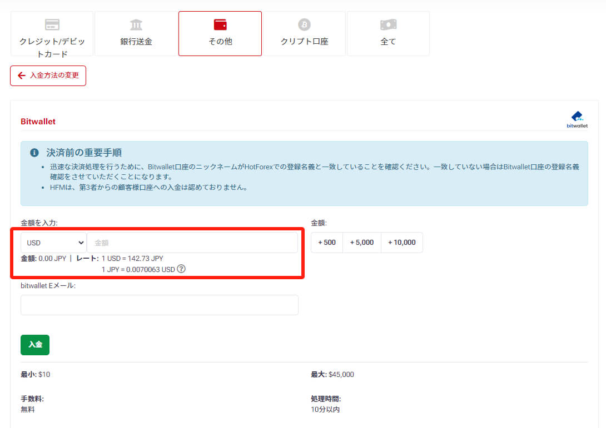Click the bank building icon above 銀行送金
Screen dimensions: 606x428
click(x=136, y=24)
